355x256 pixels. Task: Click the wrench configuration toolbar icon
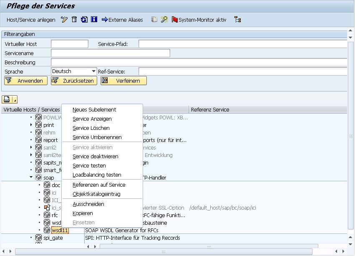(x=164, y=19)
